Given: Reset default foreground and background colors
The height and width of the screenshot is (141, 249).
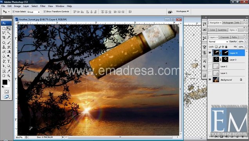Looking at the screenshot, I should (x=3, y=87).
